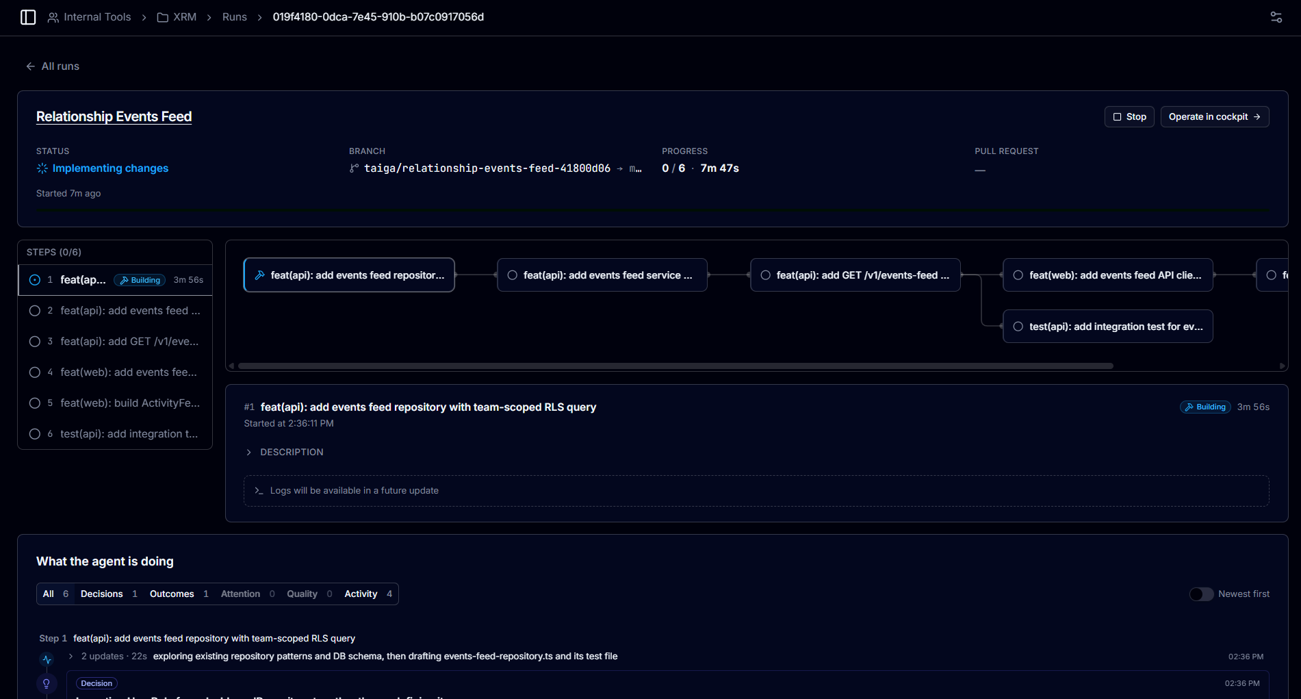This screenshot has height=699, width=1301.
Task: Click the Started at 2:36:11 PM text
Action: [289, 424]
